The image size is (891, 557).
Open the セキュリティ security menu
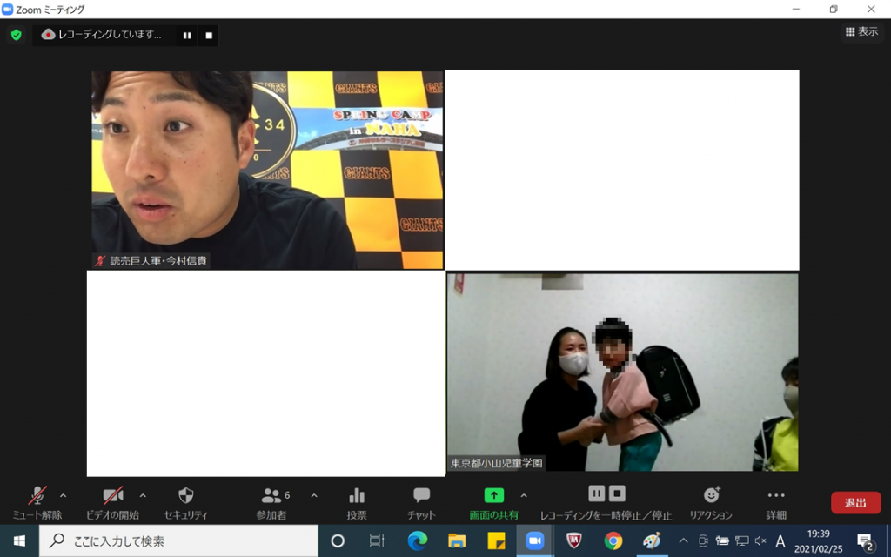tap(186, 504)
